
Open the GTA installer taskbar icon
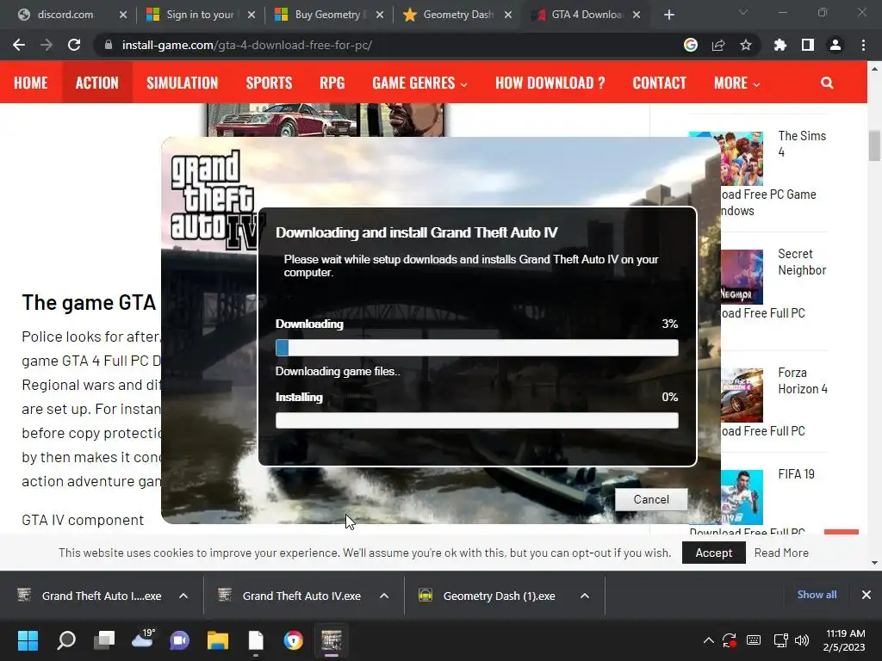tap(332, 640)
